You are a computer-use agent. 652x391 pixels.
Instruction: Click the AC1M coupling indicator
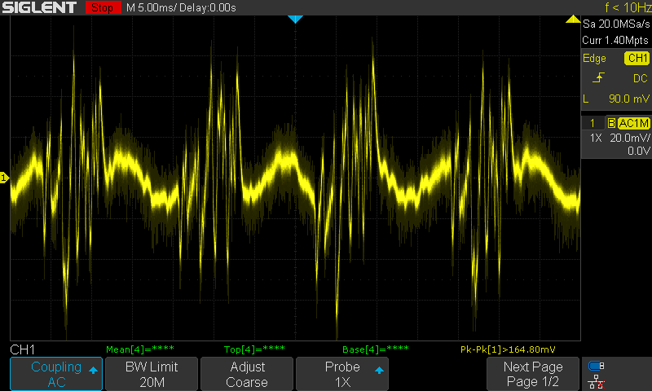click(x=633, y=123)
